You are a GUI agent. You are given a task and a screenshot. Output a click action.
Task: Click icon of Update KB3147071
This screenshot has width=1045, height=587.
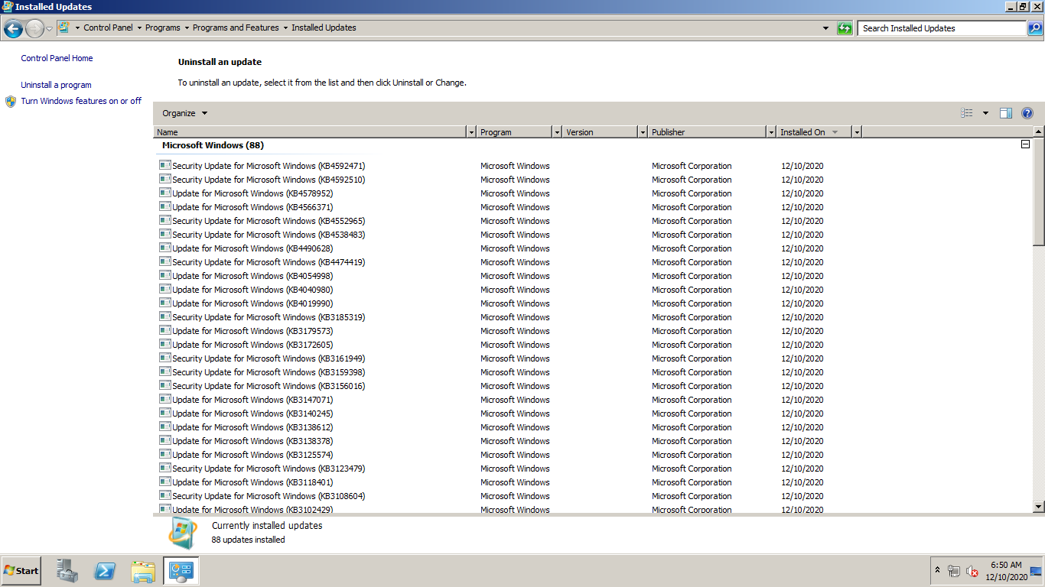(165, 399)
